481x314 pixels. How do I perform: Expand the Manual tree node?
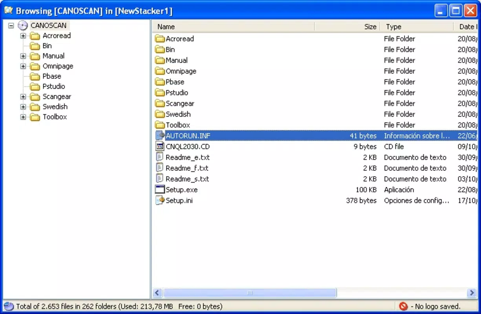point(23,56)
